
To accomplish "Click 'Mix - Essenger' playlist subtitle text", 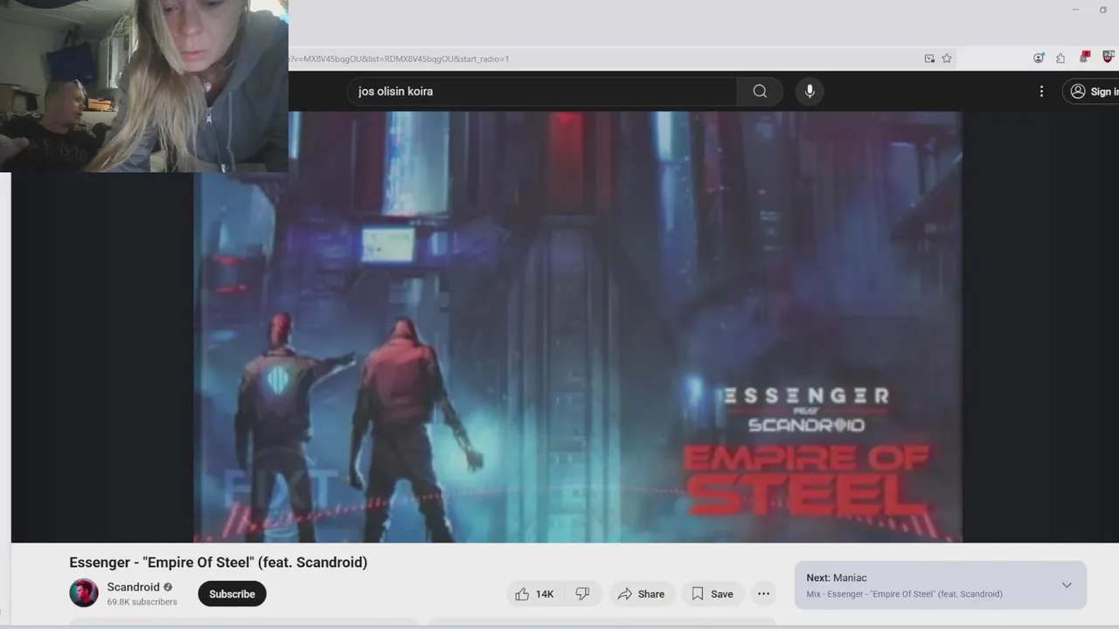I will click(x=904, y=594).
